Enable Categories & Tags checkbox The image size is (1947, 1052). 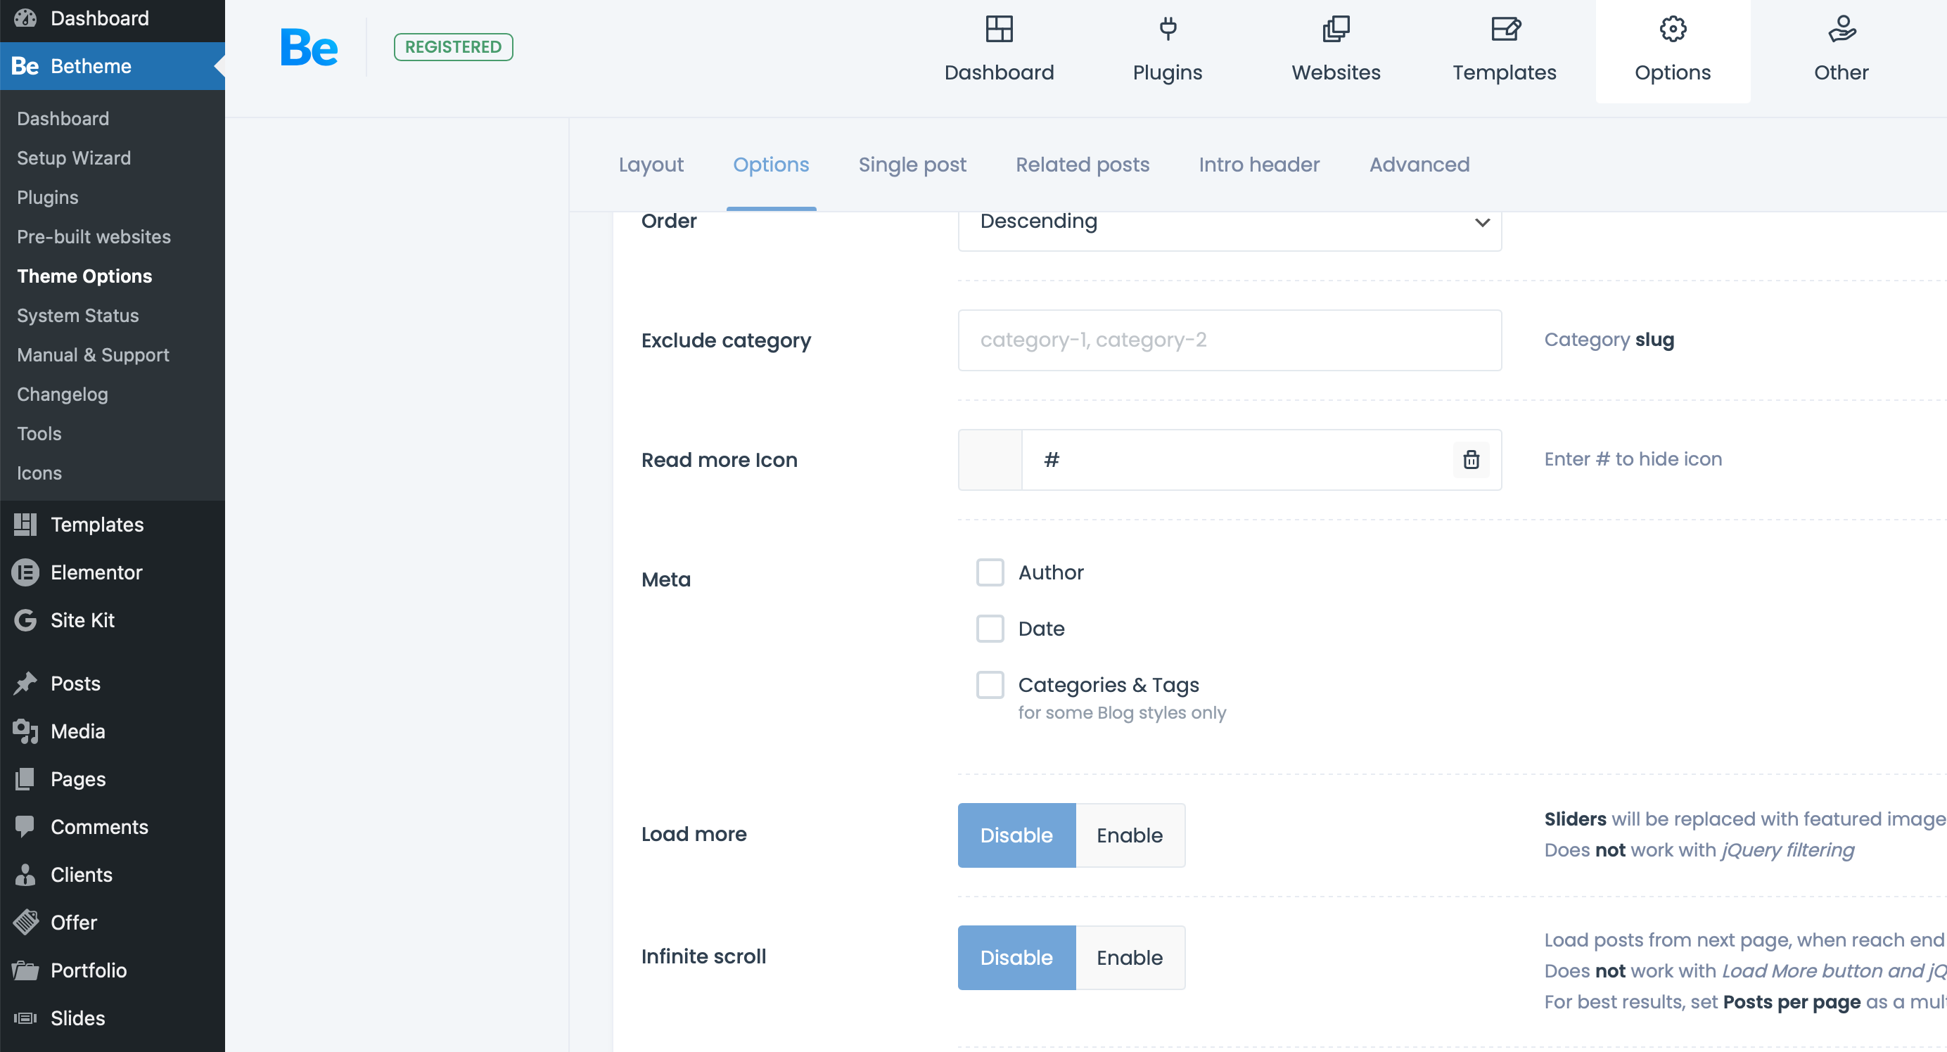pos(990,685)
